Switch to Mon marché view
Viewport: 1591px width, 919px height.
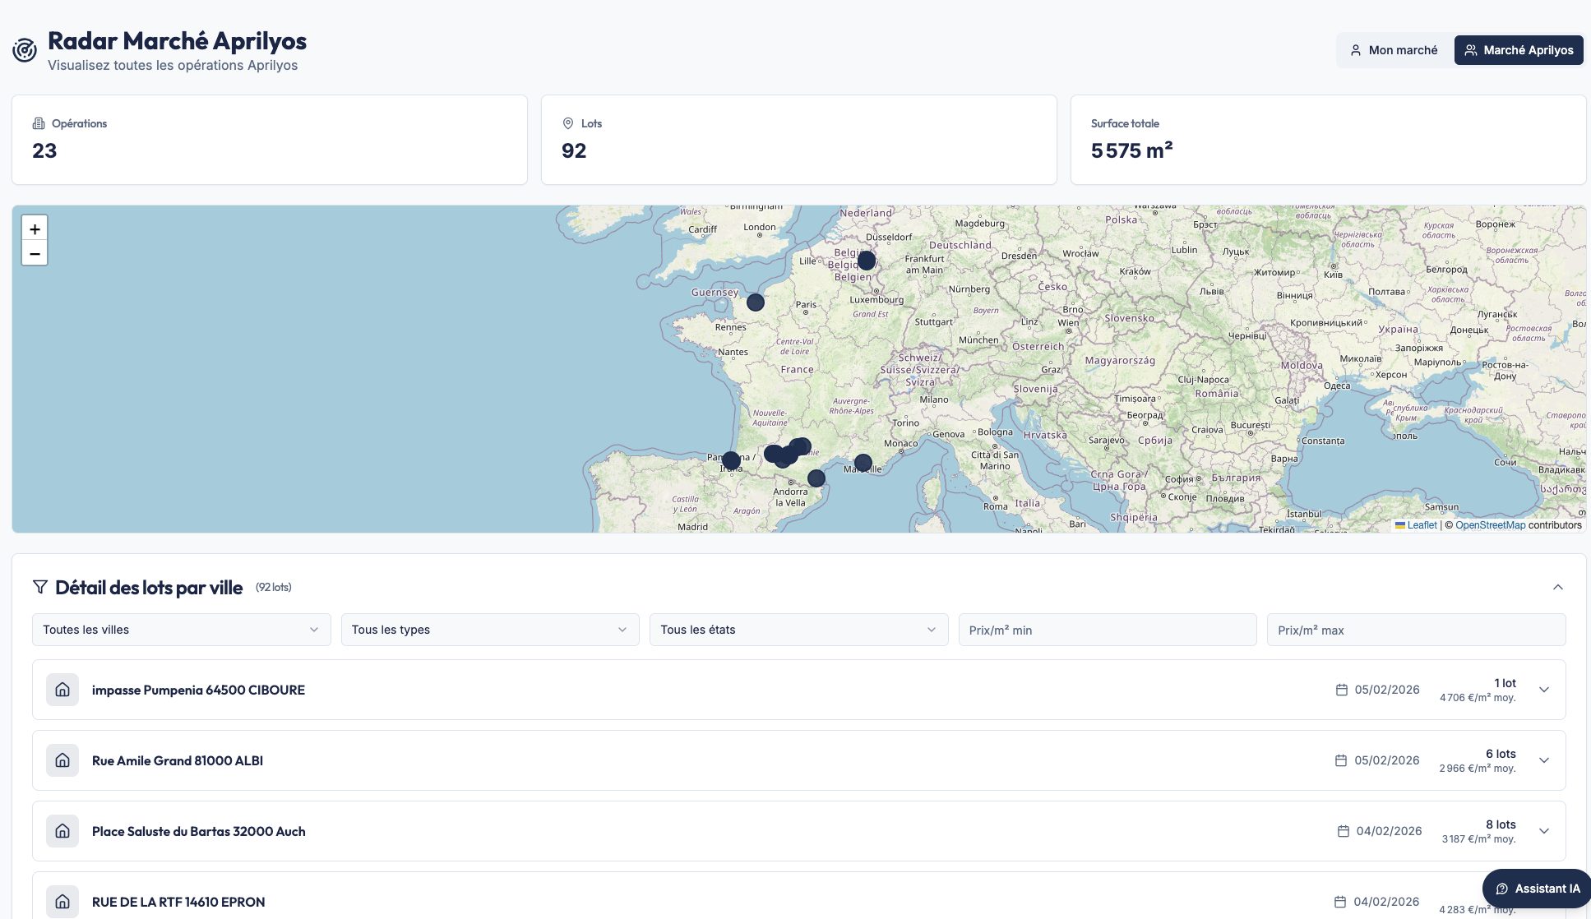pyautogui.click(x=1394, y=50)
